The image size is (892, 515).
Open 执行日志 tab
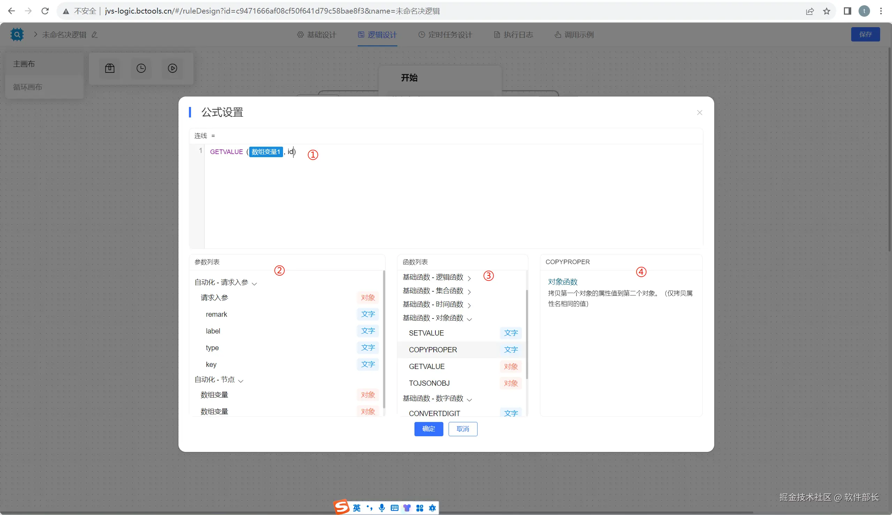[x=513, y=34]
